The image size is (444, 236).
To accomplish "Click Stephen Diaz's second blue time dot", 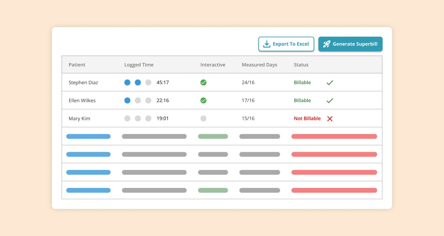I will click(138, 82).
